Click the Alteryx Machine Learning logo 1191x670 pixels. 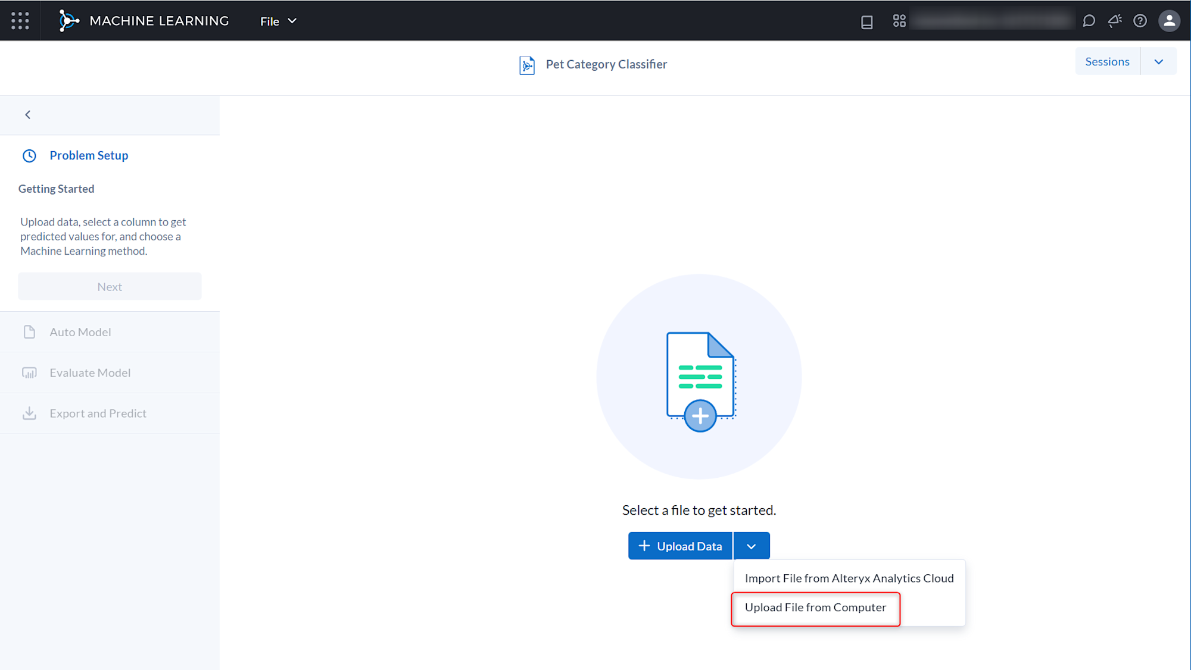[x=68, y=21]
